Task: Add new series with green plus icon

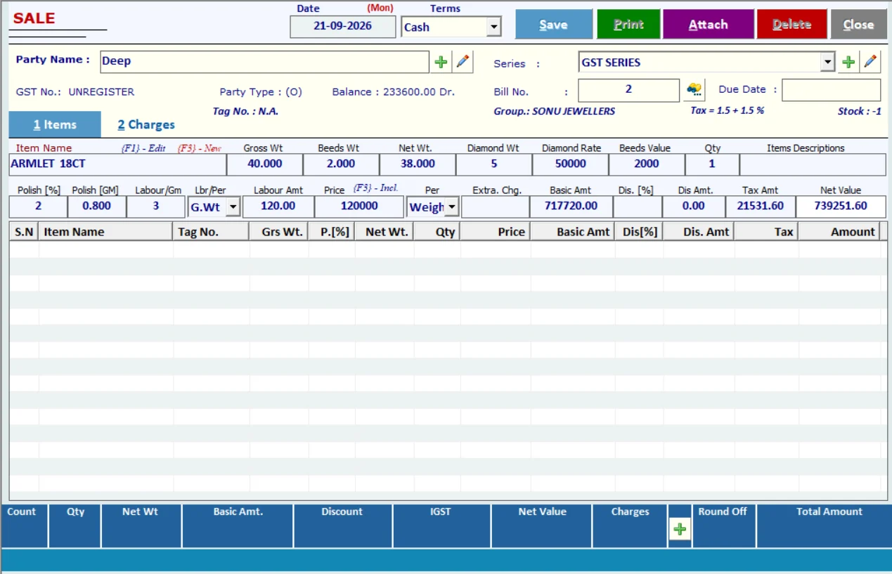Action: point(848,62)
